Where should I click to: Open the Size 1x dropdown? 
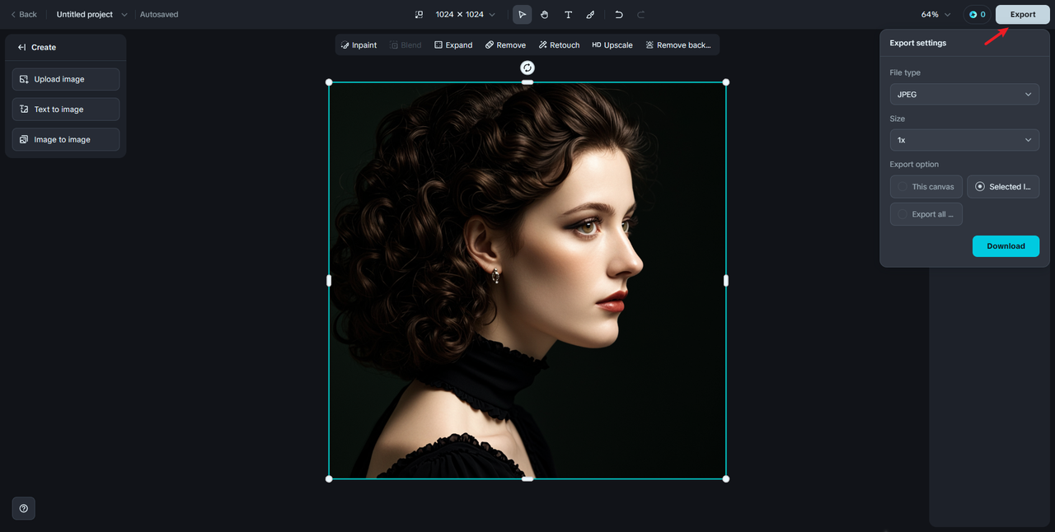tap(964, 140)
